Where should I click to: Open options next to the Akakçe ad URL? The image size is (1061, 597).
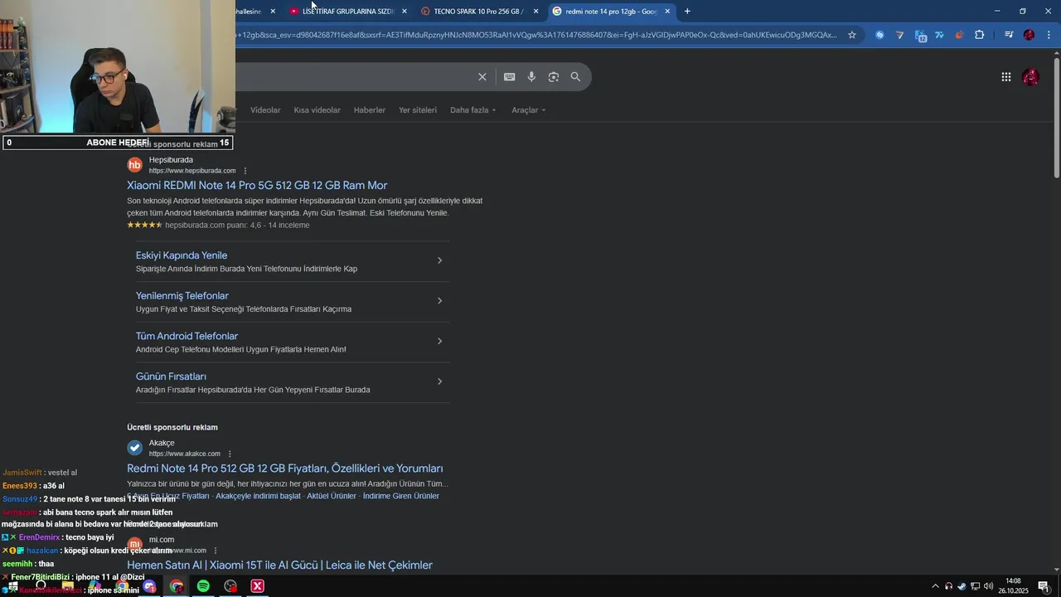(230, 454)
